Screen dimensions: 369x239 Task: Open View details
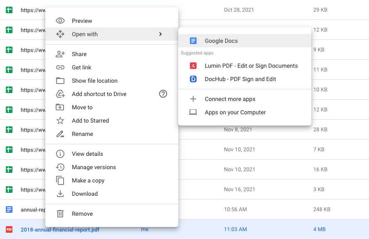coord(112,154)
